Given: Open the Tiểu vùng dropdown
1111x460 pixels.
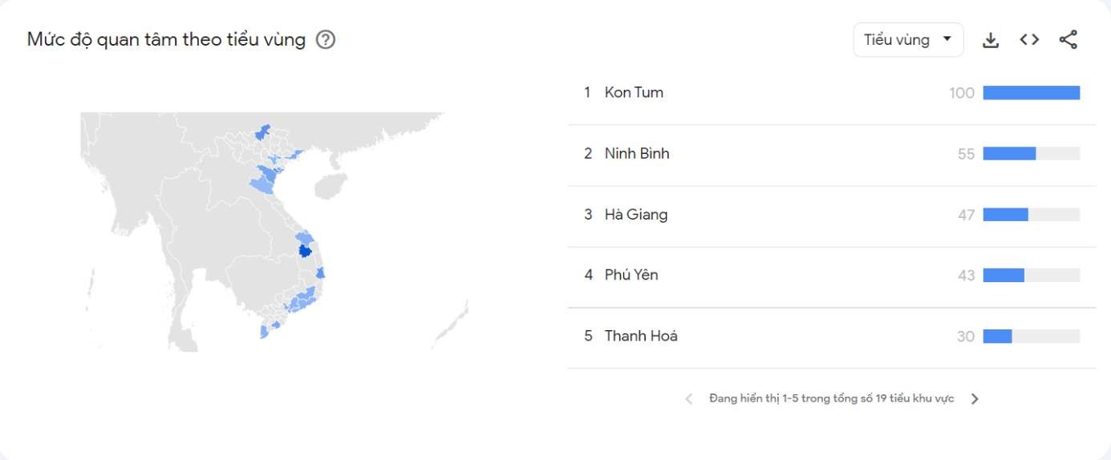Looking at the screenshot, I should [x=908, y=40].
